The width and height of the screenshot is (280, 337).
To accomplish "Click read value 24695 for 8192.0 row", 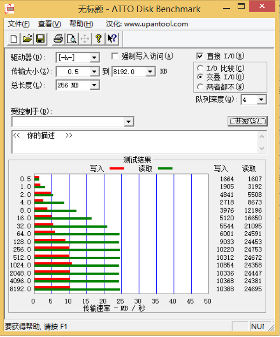I will (x=253, y=289).
